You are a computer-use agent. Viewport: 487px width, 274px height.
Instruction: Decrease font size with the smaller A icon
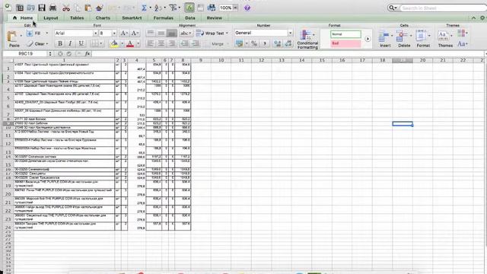click(x=135, y=33)
